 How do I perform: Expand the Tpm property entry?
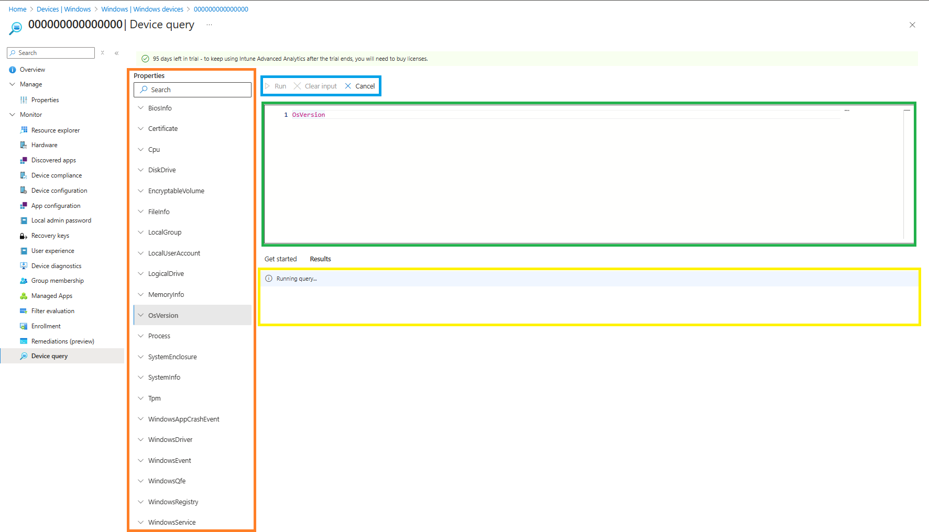pos(140,398)
